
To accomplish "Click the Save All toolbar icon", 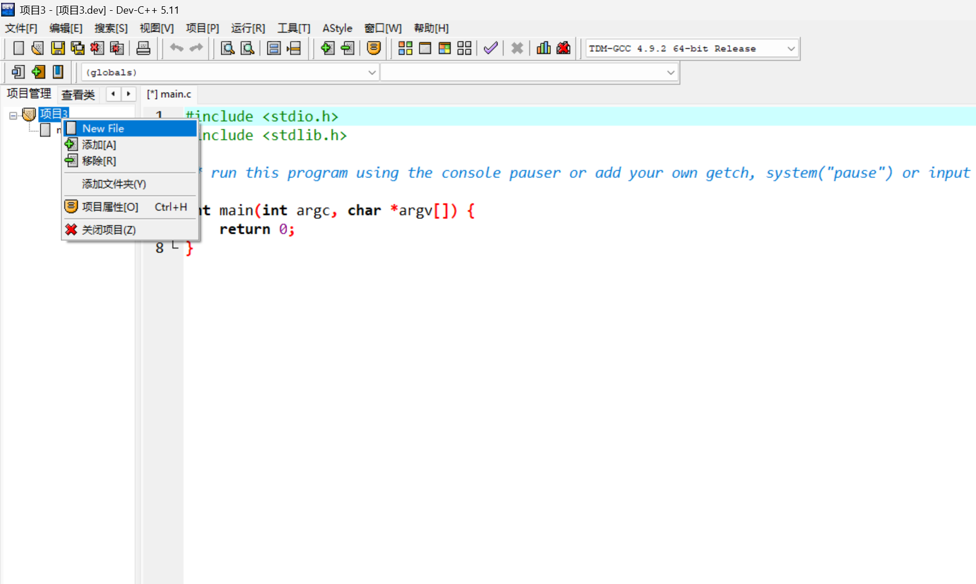I will pos(77,48).
